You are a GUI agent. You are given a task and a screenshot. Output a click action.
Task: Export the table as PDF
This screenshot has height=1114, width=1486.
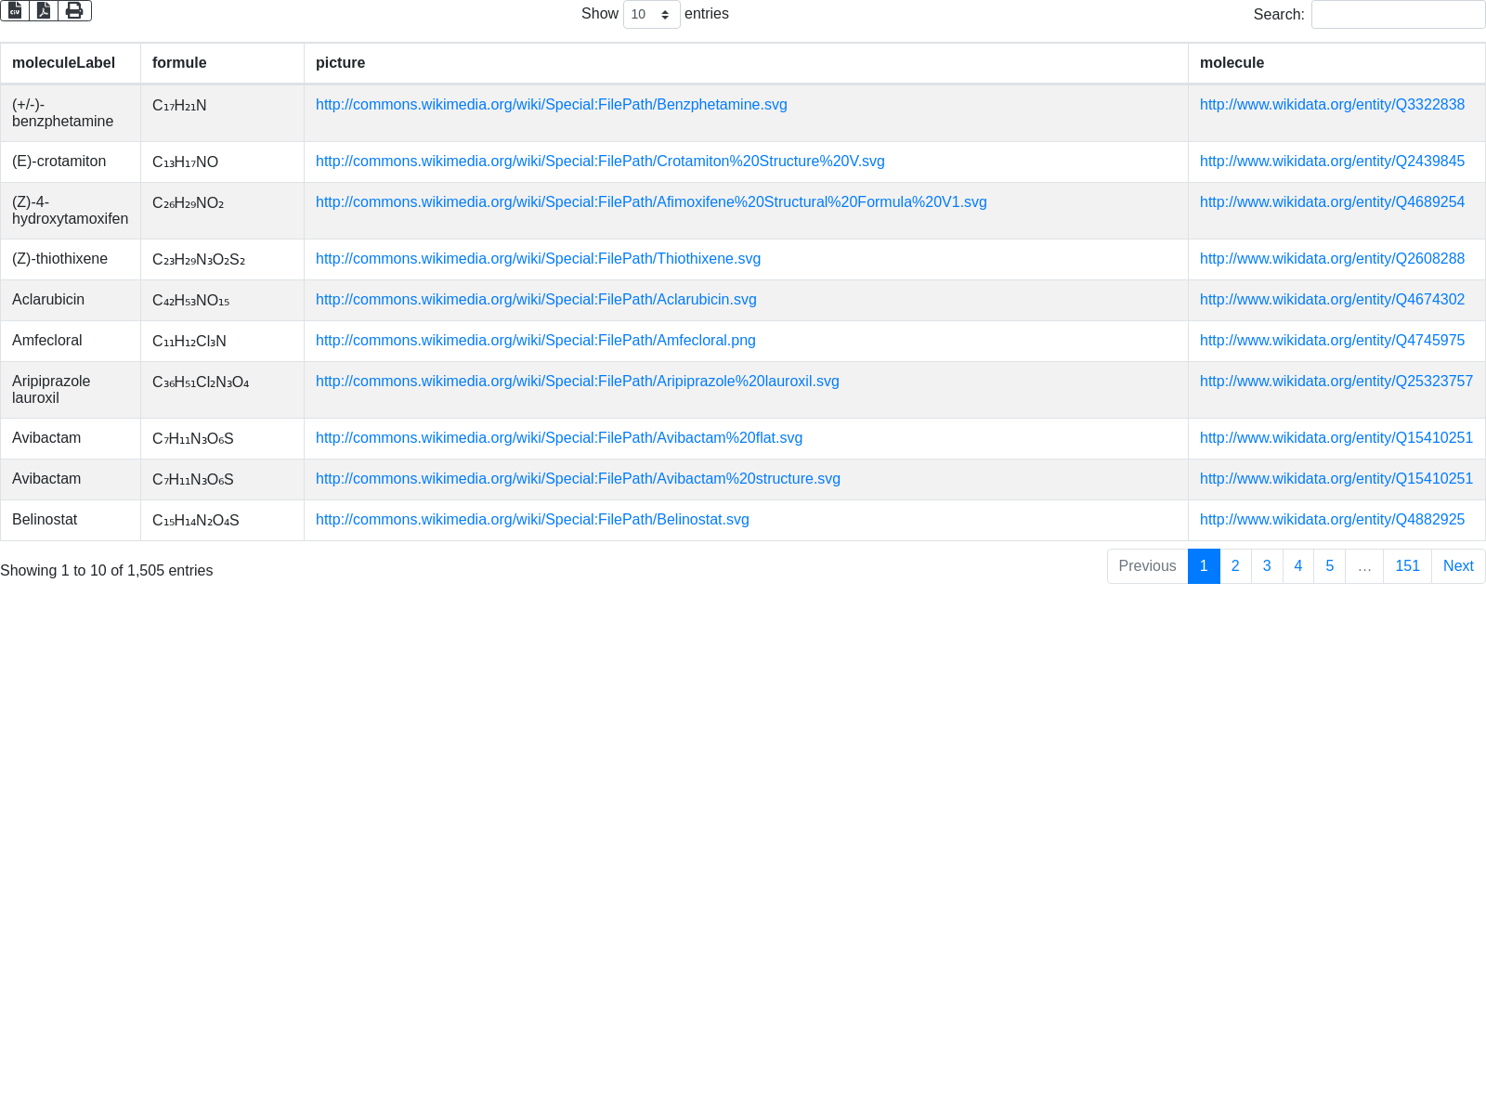[44, 10]
